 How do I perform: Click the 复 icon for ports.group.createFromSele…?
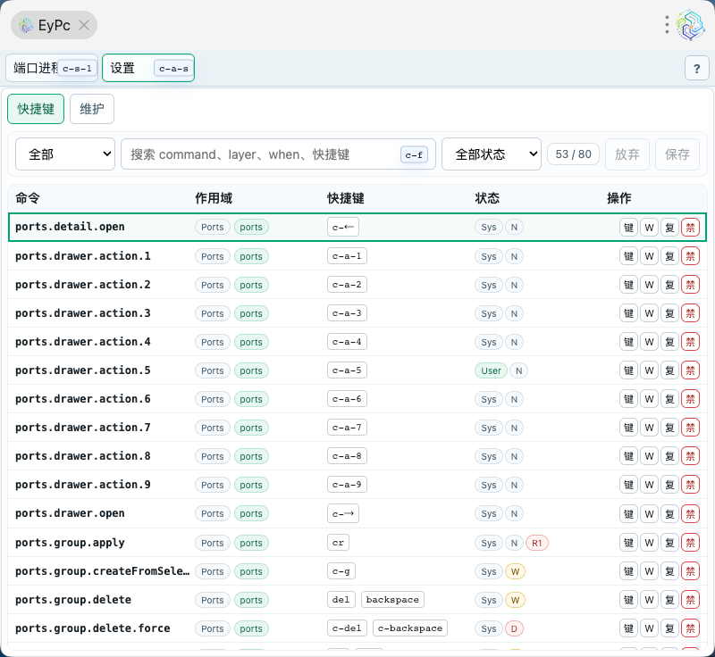coord(669,571)
